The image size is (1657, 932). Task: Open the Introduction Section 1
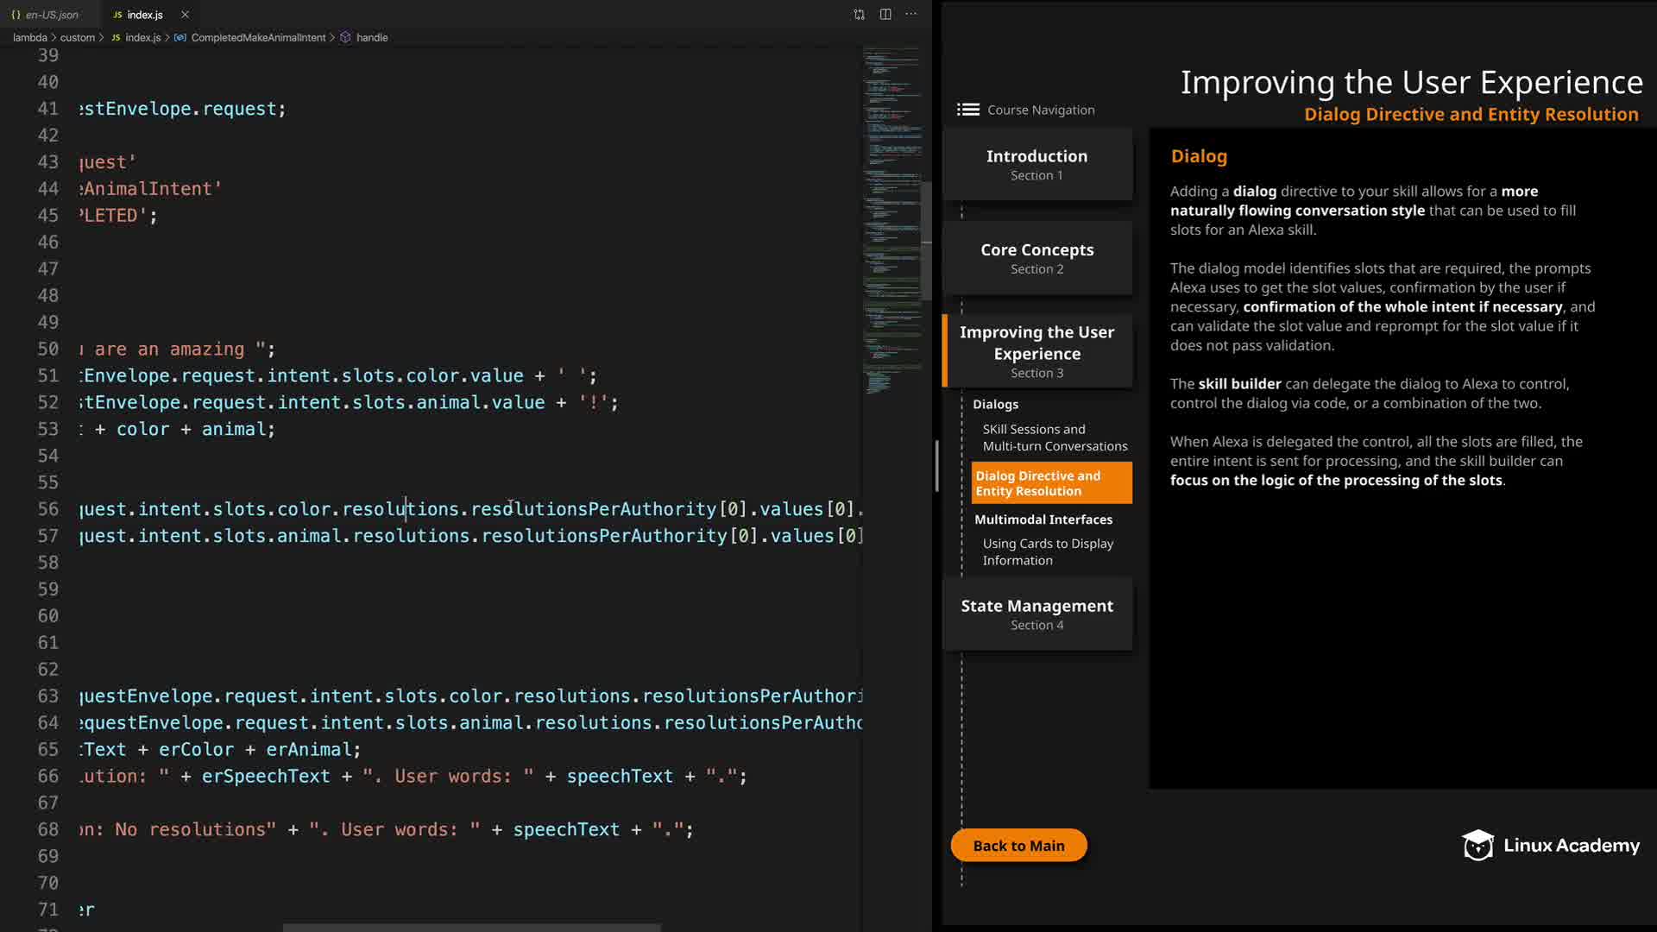tap(1036, 164)
